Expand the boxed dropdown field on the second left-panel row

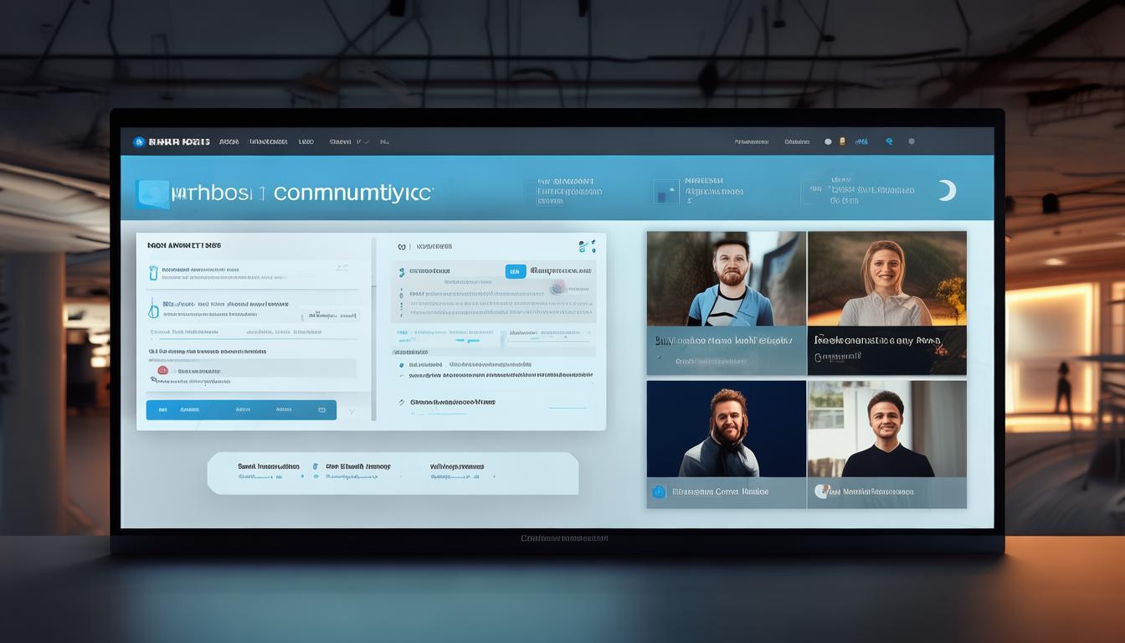333,316
